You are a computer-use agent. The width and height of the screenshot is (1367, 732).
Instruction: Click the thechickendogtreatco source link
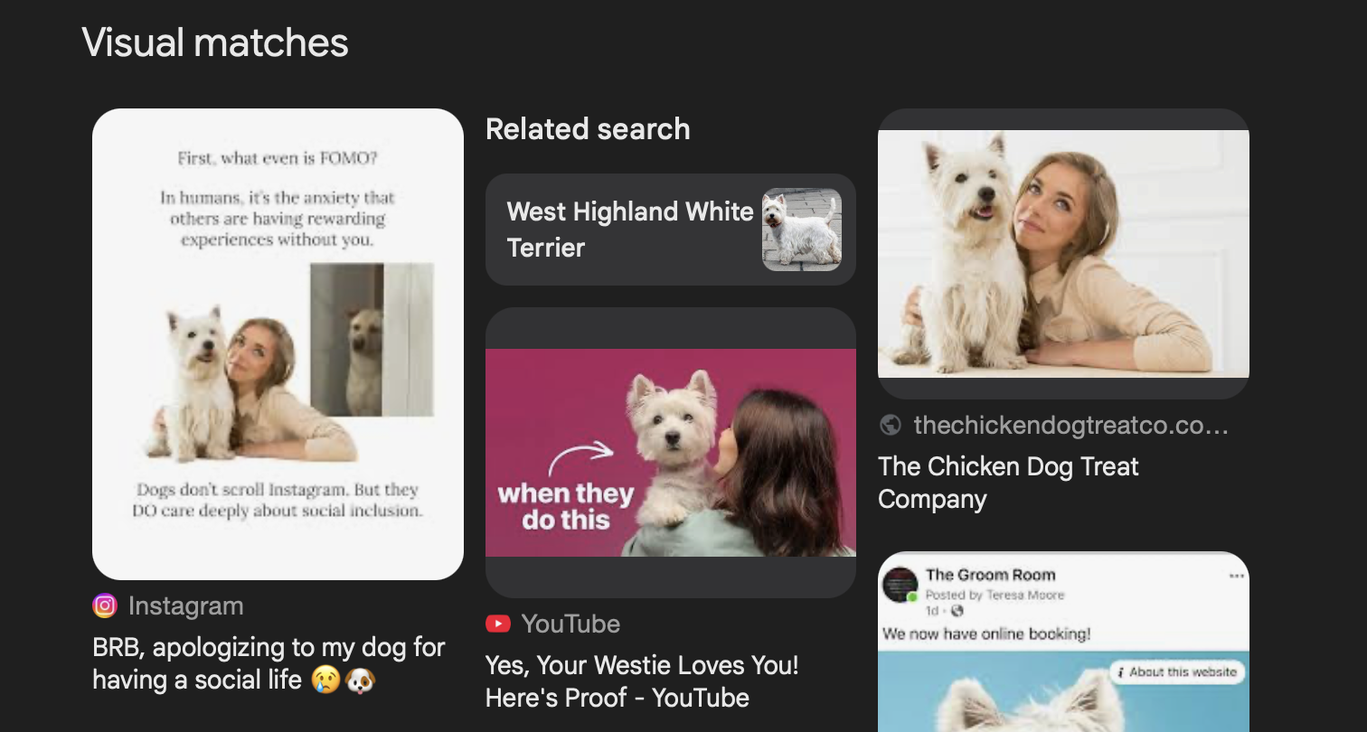pyautogui.click(x=1071, y=426)
